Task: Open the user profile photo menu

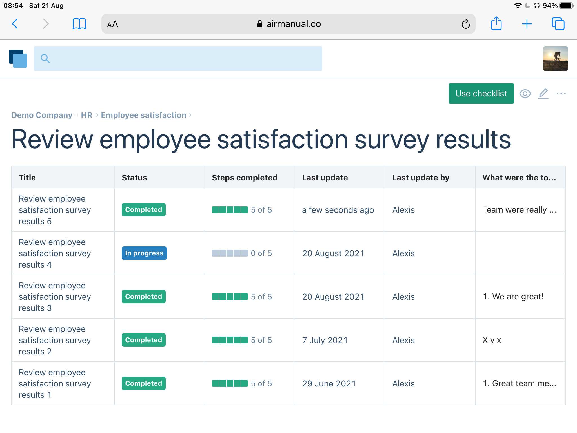Action: pos(555,59)
